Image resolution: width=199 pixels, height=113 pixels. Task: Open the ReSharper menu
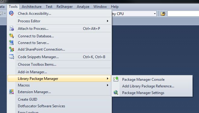pyautogui.click(x=64, y=7)
